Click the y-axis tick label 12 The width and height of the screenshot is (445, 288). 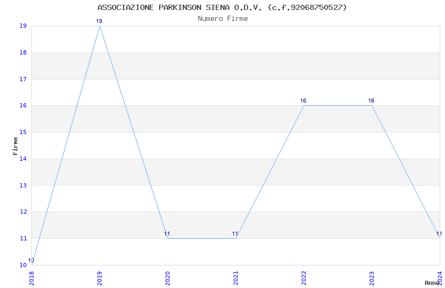(x=23, y=212)
